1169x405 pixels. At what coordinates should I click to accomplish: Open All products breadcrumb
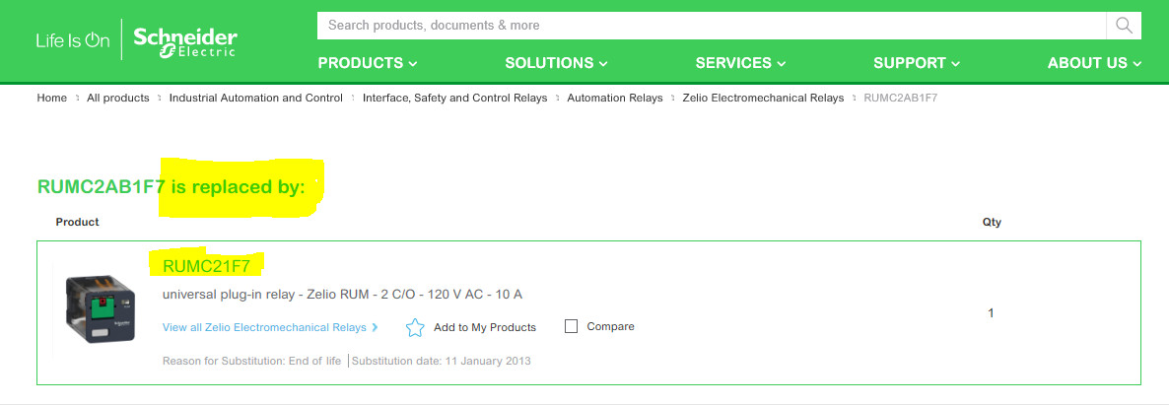(118, 98)
